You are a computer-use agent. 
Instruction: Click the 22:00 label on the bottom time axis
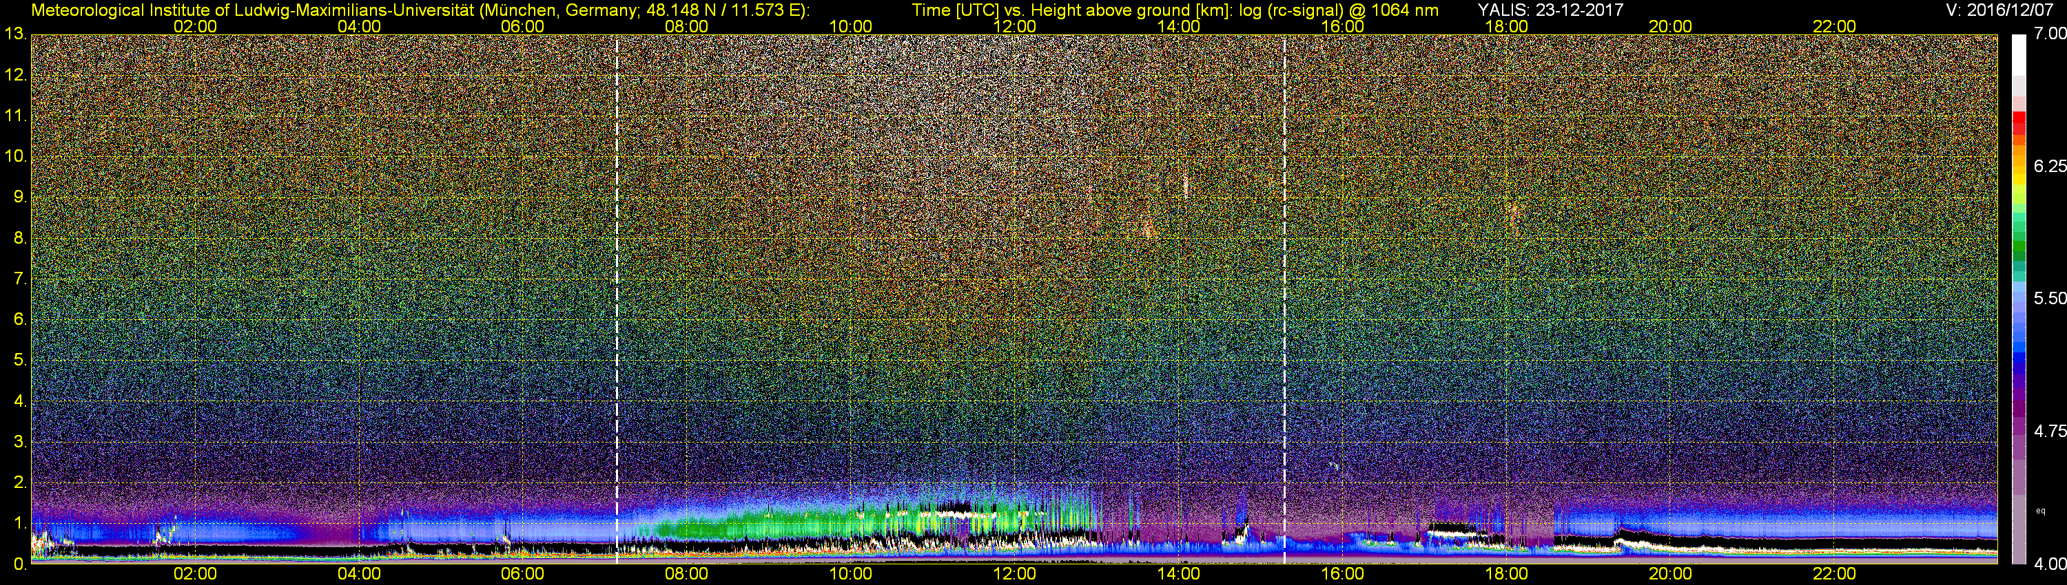(1834, 574)
